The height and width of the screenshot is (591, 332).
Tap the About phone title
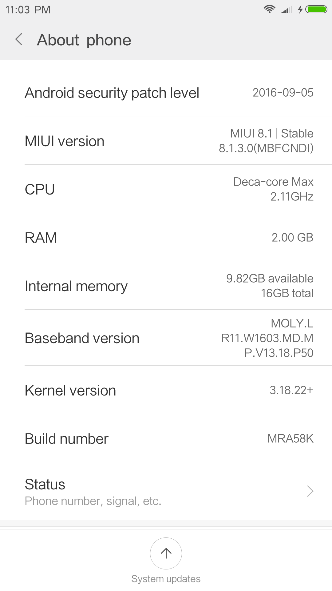[84, 40]
